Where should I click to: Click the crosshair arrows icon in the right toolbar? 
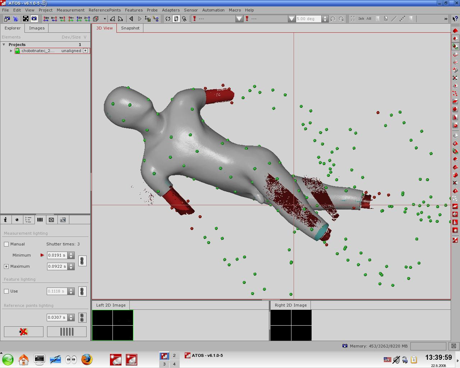coord(454,78)
